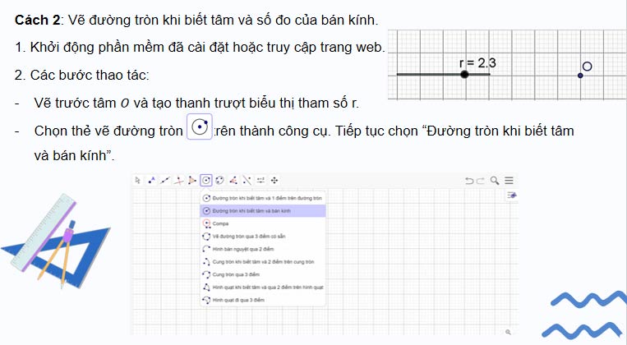Select the Move arrow tool in GeoGebra toolbar
Screen dimensions: 627x345
(x=137, y=180)
